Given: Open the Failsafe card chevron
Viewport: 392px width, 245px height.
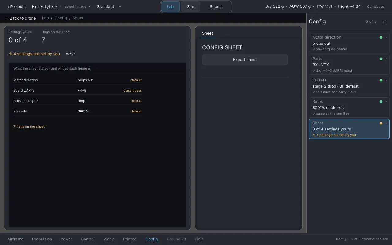Looking at the screenshot, I should tap(386, 80).
